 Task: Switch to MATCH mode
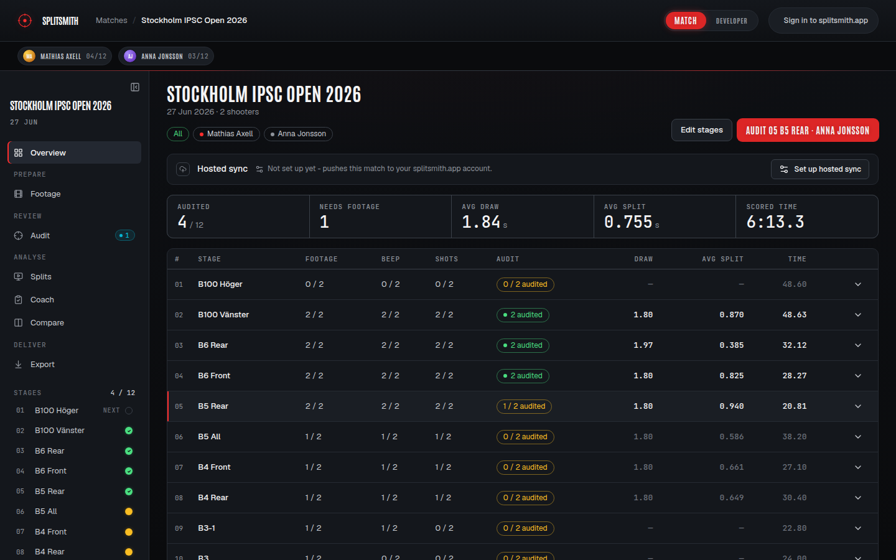686,21
